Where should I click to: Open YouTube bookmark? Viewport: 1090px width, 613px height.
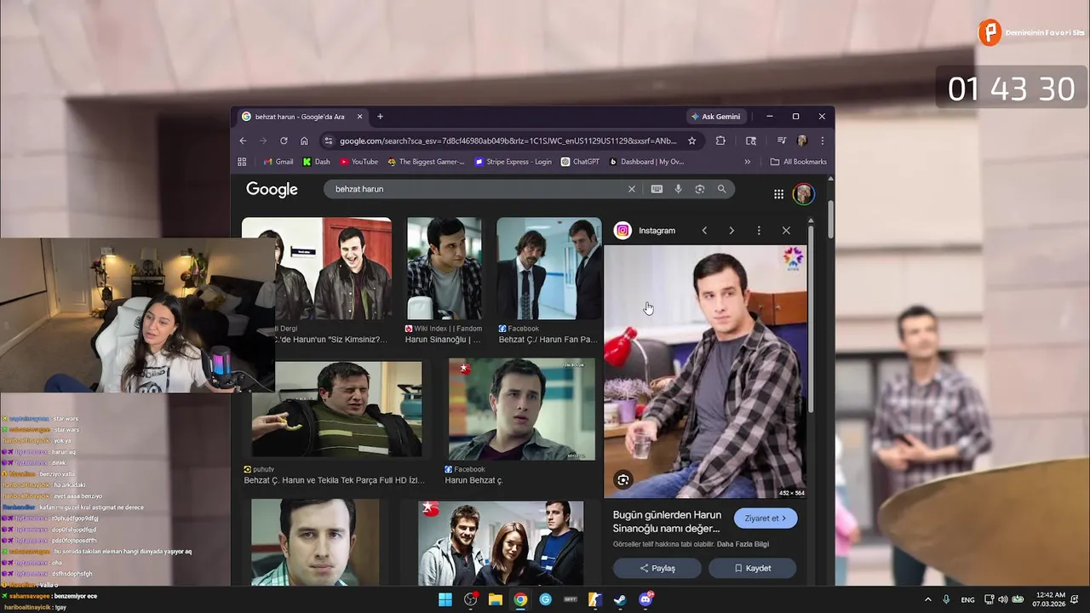(359, 162)
